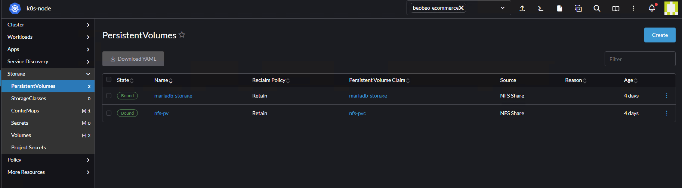This screenshot has height=188, width=682.
Task: Select ConfigMaps in the Storage menu
Action: (x=25, y=111)
